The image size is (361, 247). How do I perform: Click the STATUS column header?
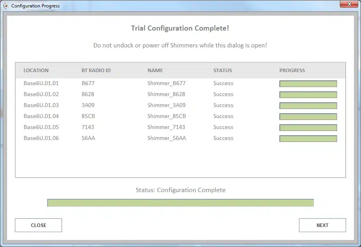tap(222, 70)
